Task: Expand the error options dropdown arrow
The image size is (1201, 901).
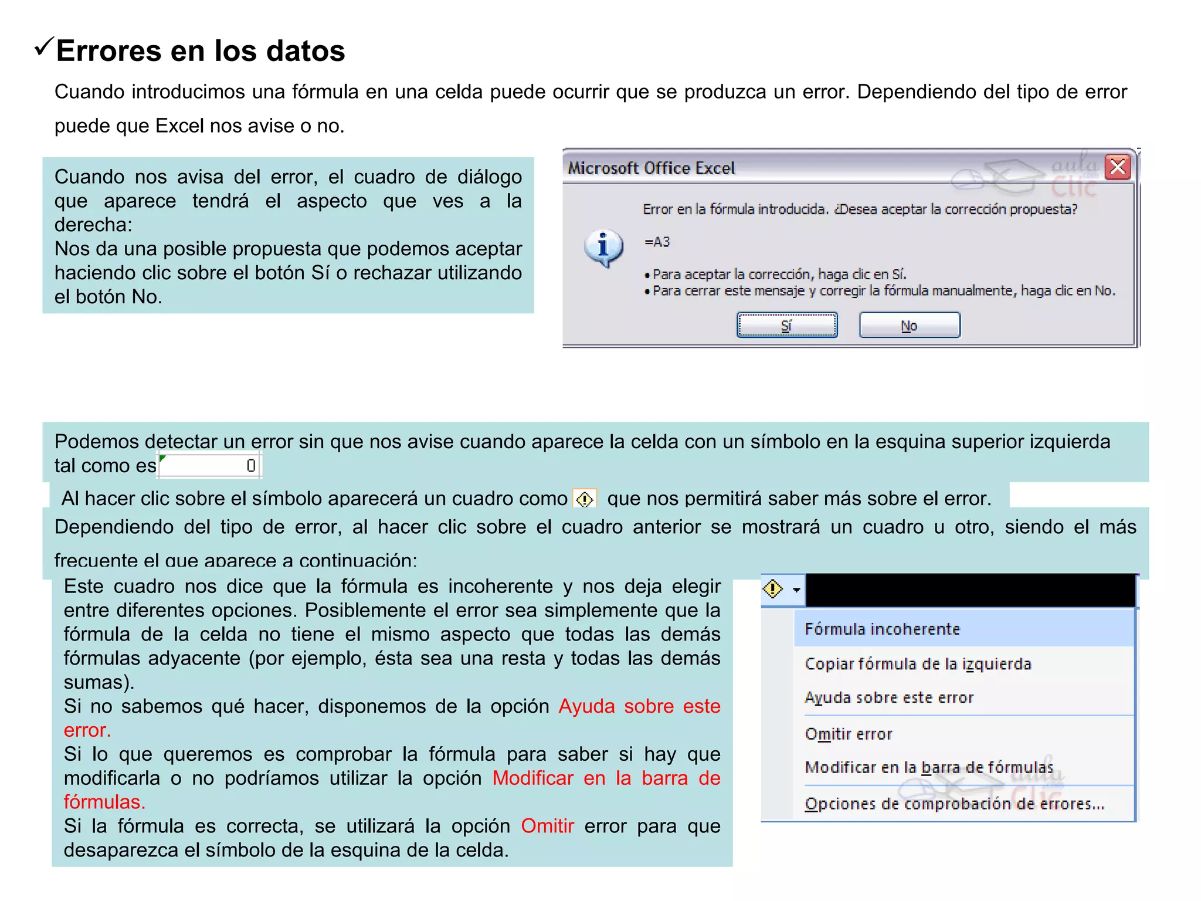Action: click(x=796, y=590)
